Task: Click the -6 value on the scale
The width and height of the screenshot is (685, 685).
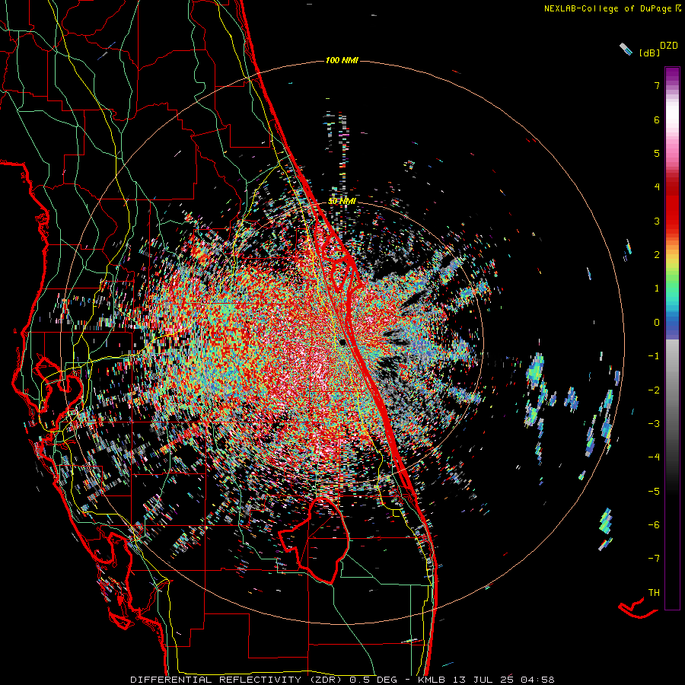Action: click(654, 525)
